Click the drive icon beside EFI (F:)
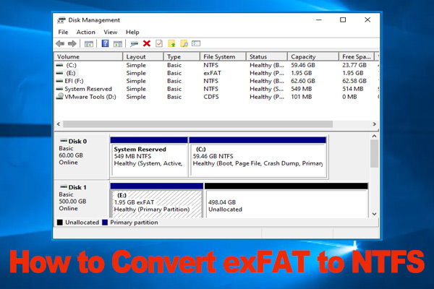434x289 pixels. [x=59, y=82]
